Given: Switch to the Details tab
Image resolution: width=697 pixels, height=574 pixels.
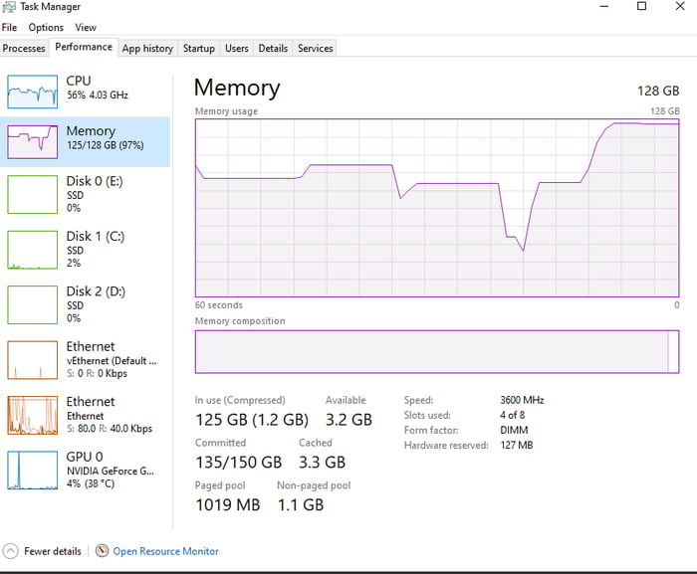Looking at the screenshot, I should [x=273, y=48].
